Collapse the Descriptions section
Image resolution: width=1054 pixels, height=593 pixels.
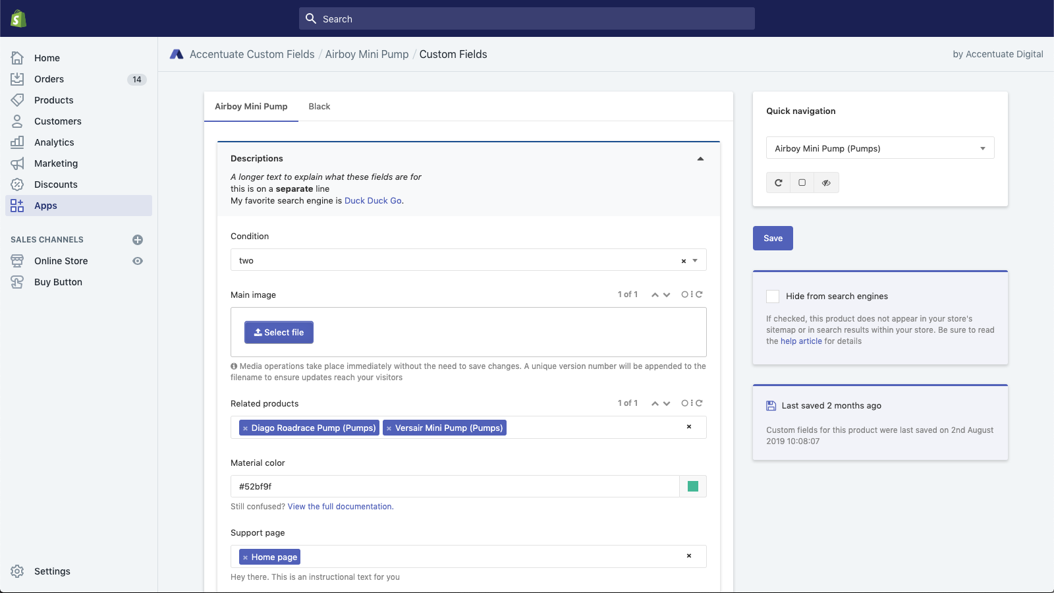pos(700,159)
